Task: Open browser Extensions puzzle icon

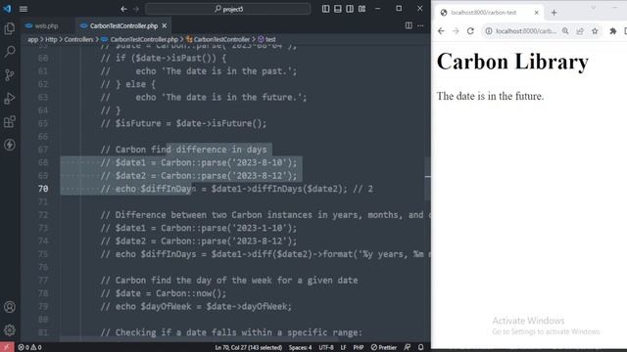Action: (x=613, y=30)
